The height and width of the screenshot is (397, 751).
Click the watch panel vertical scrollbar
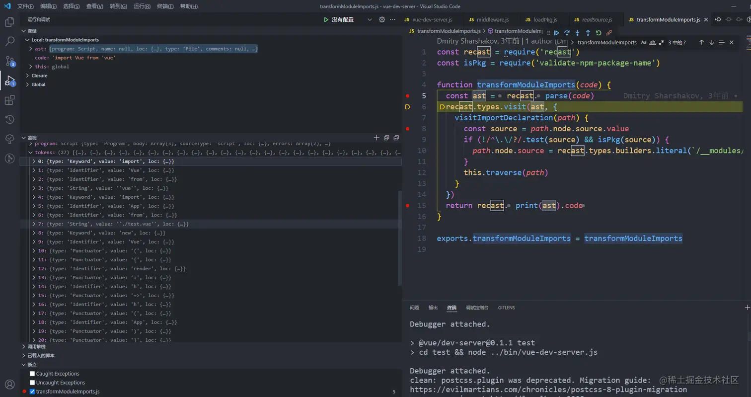tap(400, 238)
